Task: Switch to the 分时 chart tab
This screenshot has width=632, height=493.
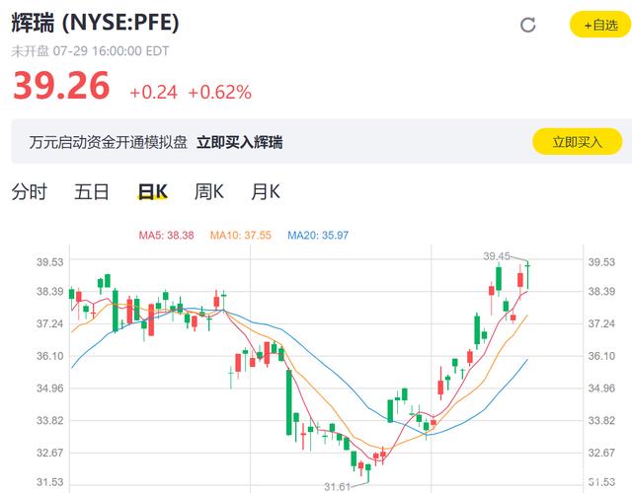Action: 30,191
